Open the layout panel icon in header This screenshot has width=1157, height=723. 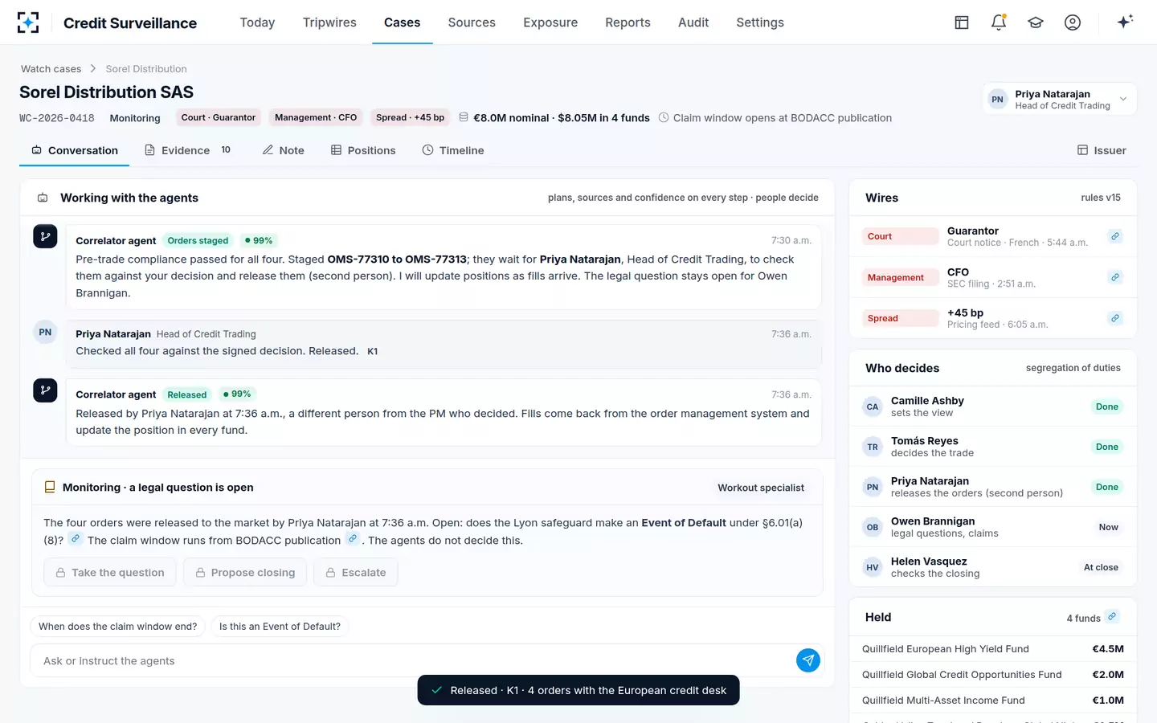(x=962, y=22)
